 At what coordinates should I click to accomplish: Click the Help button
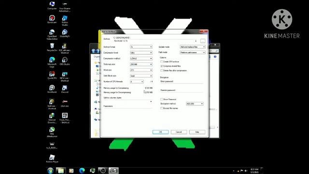[197, 132]
